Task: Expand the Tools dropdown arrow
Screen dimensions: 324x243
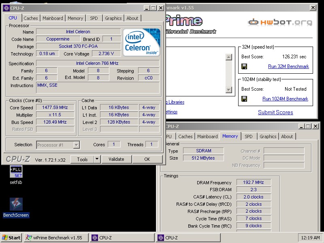Action: (x=97, y=159)
